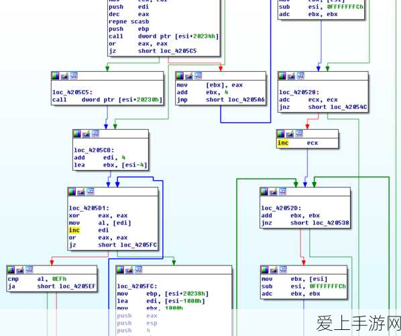Viewport: 401px width, 336px height.
Task: Click the group nodes icon on the loc_4205D1 node
Action: 91,192
